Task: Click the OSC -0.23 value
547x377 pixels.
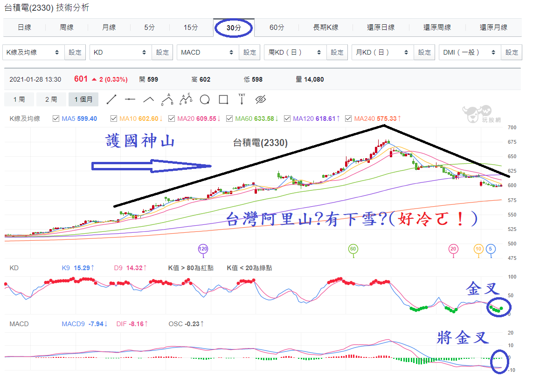Action: (186, 324)
